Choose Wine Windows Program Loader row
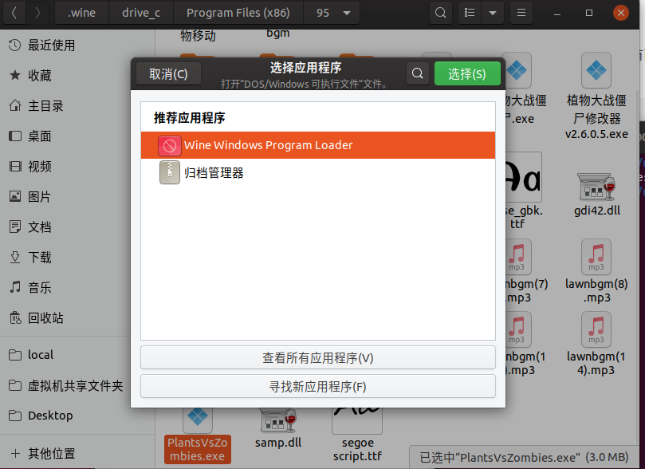The image size is (645, 469). coord(318,145)
